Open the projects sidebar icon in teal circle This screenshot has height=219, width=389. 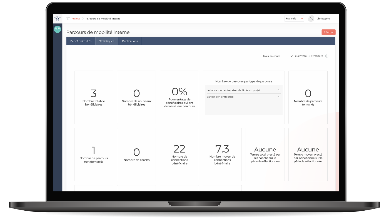[58, 29]
